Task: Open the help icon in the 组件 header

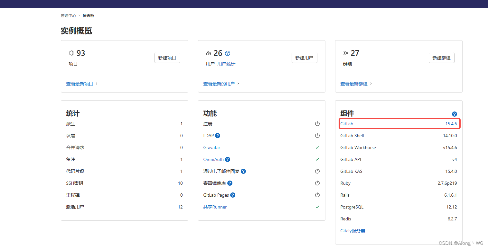Action: pyautogui.click(x=455, y=114)
